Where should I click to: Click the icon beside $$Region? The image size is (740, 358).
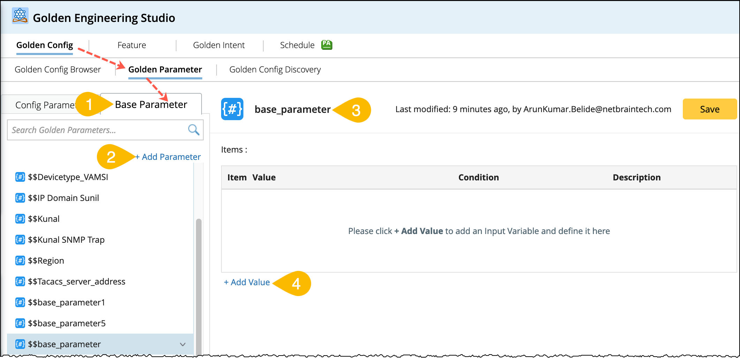coord(20,260)
